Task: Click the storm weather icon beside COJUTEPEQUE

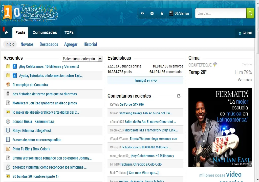Action: click(215, 64)
